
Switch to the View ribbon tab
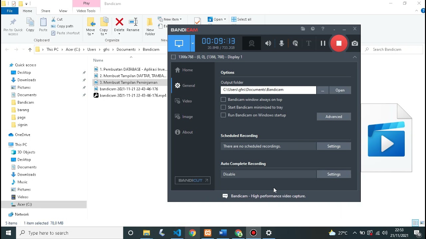(63, 11)
